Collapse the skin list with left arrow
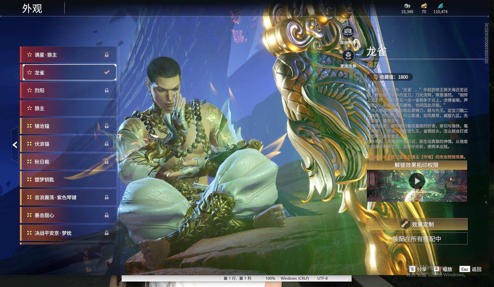The width and height of the screenshot is (494, 287). point(15,145)
